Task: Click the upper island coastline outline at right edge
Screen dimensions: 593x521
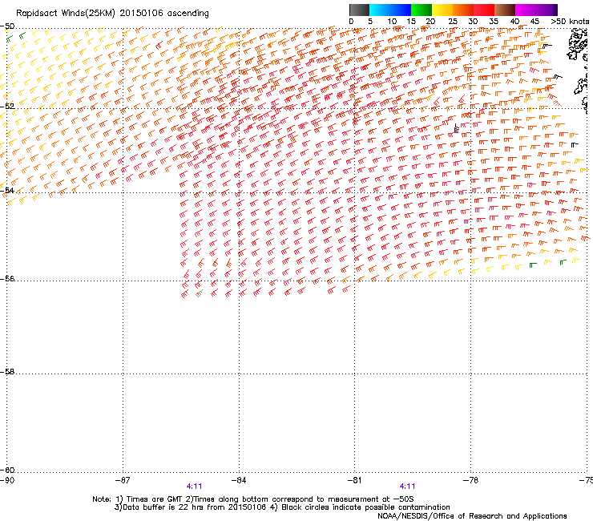Action: tap(578, 45)
